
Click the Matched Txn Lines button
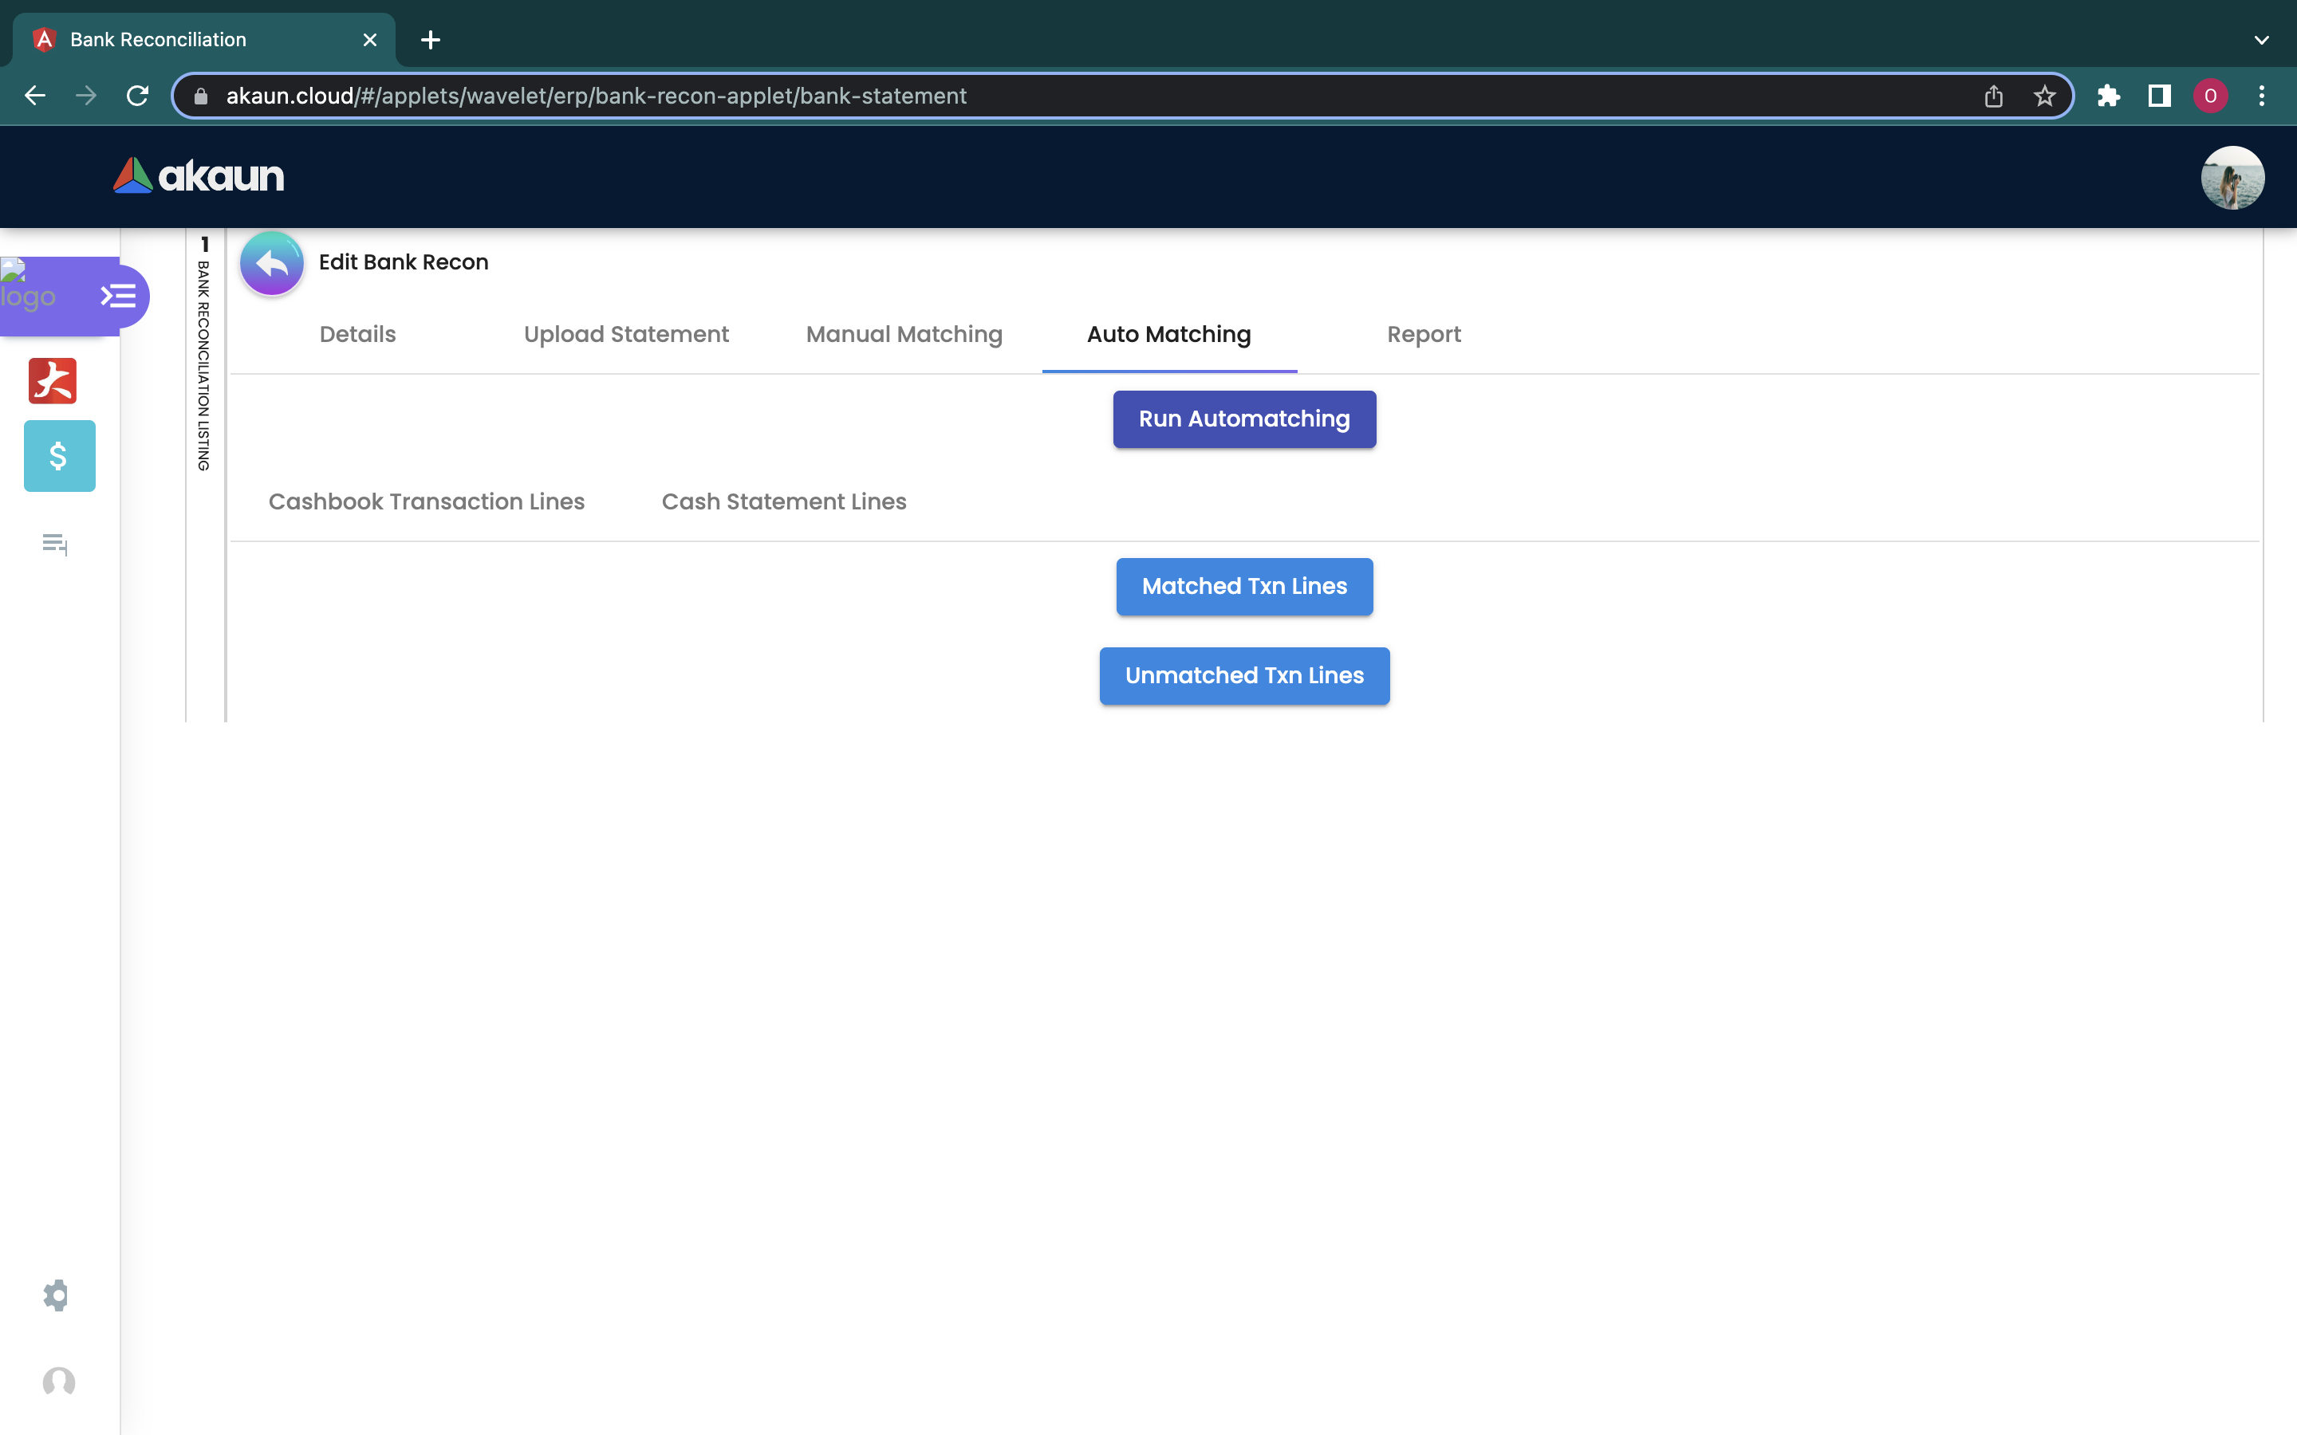(x=1243, y=587)
